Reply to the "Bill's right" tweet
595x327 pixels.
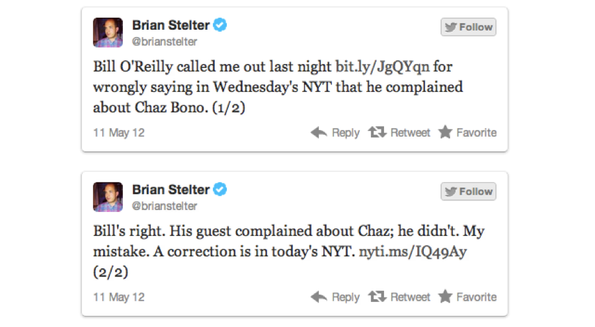tap(335, 297)
